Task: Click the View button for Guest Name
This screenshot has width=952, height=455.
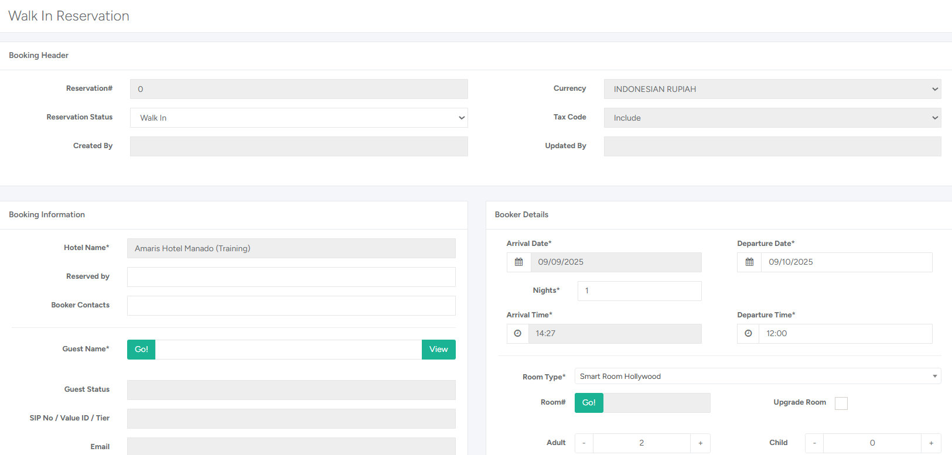Action: [438, 350]
